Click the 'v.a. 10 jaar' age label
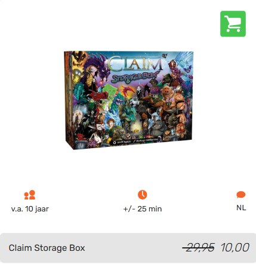 [x=30, y=209]
